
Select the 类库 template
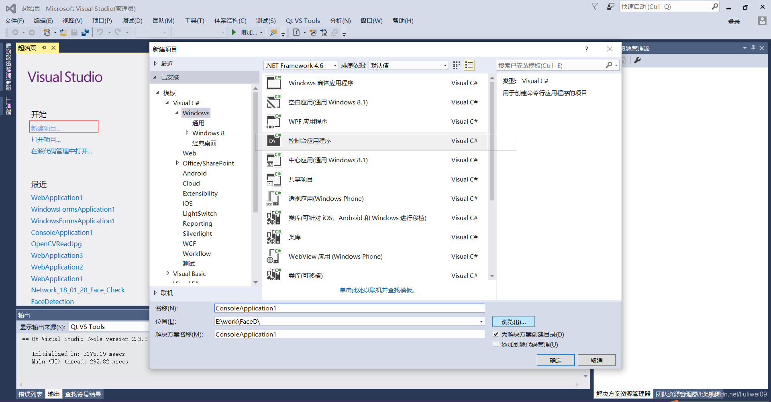click(x=375, y=237)
